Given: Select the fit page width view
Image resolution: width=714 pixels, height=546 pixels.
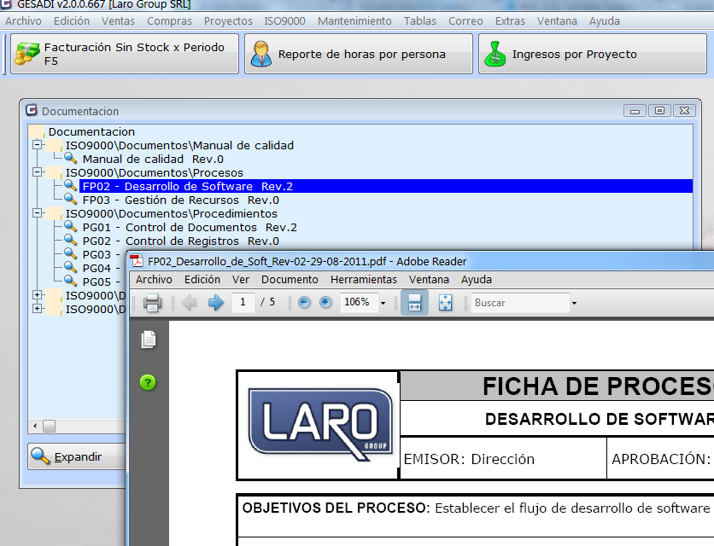Looking at the screenshot, I should pos(415,303).
